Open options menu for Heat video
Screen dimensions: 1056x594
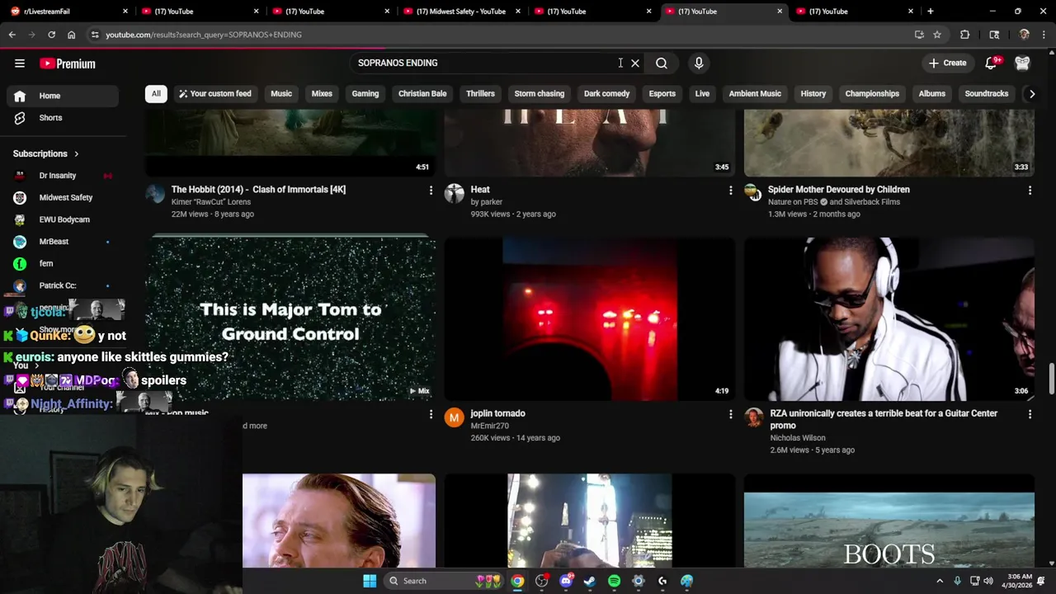[x=730, y=191]
